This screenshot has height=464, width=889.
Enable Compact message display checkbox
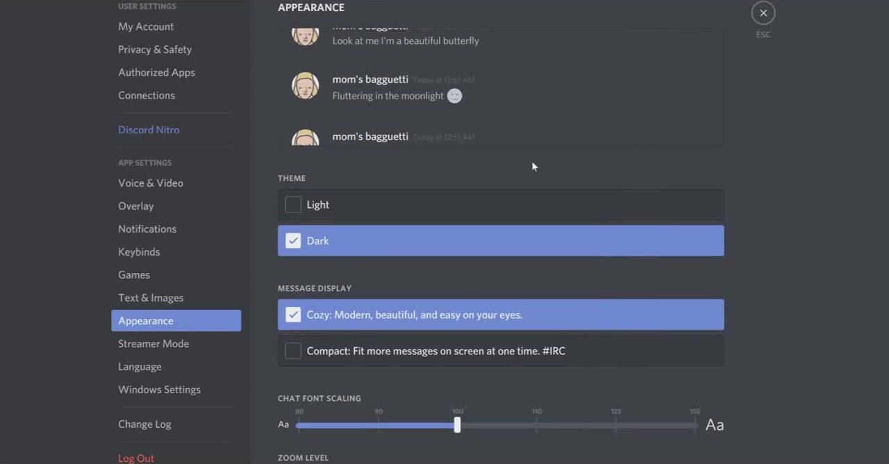[293, 351]
